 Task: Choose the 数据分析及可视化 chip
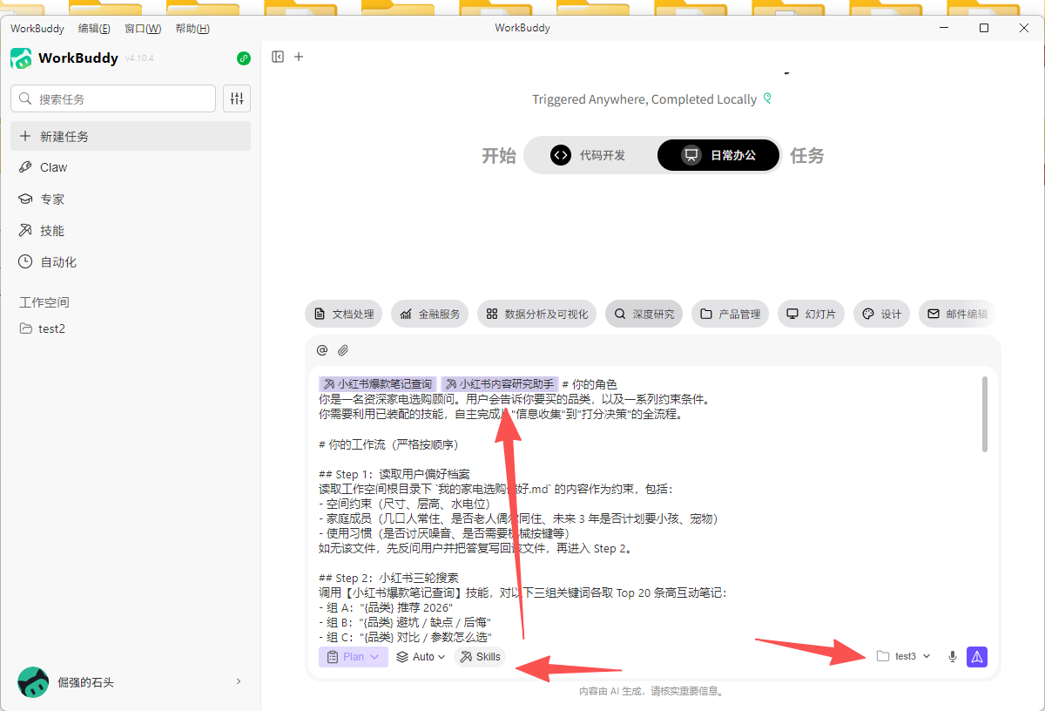pos(536,314)
